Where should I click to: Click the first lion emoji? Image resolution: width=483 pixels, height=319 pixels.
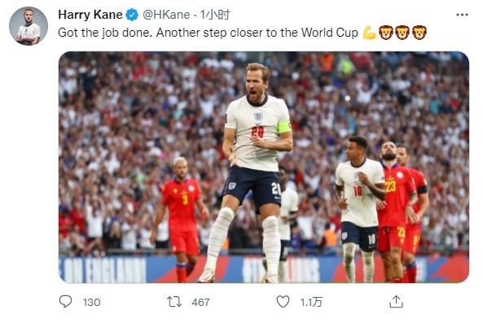386,33
